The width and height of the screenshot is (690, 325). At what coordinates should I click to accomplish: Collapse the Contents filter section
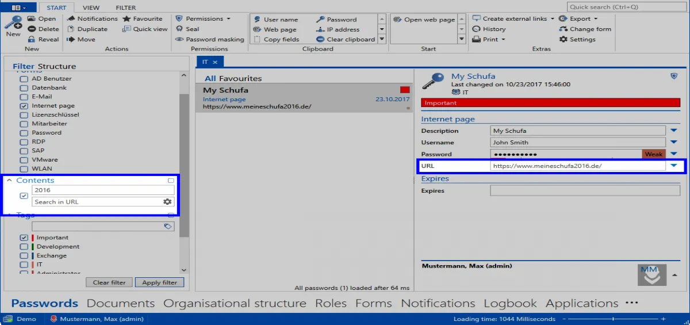(9, 181)
